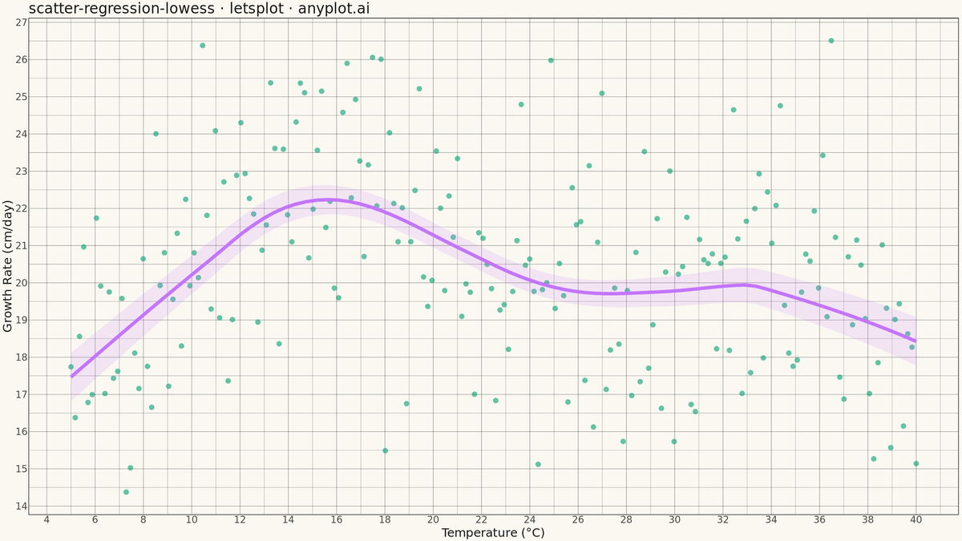
Task: Pick growth rate axis tick label 19
Action: coord(22,320)
